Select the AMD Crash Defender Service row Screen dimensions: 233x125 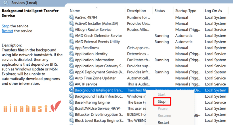pyautogui.click(x=99, y=36)
